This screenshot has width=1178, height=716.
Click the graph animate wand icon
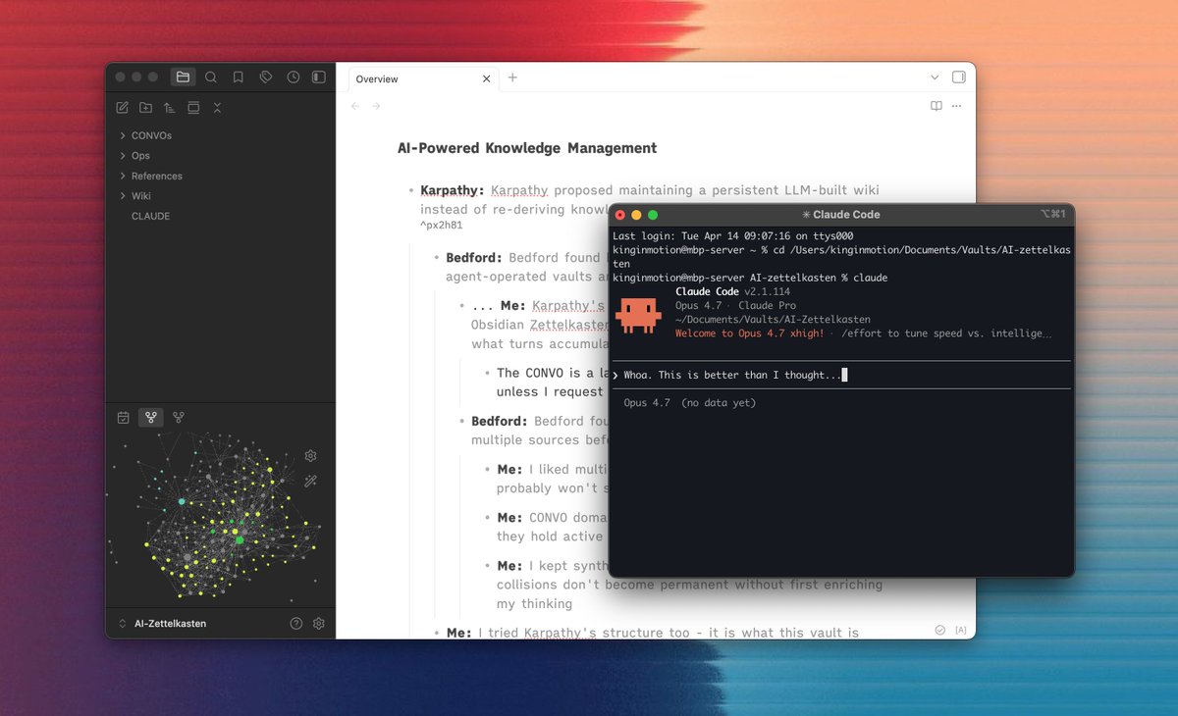[x=311, y=482]
